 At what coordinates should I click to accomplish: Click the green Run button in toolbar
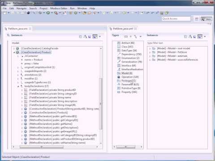(x=48, y=13)
